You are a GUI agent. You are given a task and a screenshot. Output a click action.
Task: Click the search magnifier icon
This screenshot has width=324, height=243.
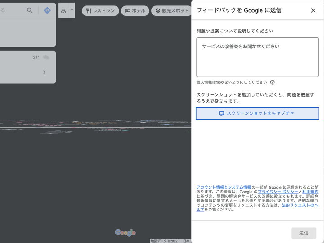[30, 10]
